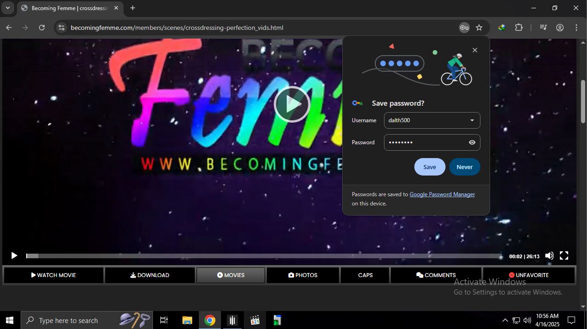
Task: Open the COMMENTS tab
Action: (x=436, y=275)
